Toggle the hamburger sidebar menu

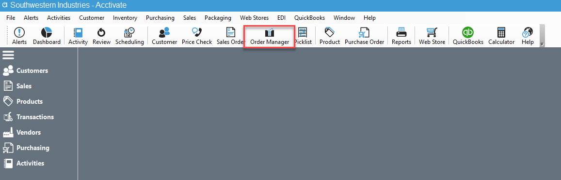[8, 55]
